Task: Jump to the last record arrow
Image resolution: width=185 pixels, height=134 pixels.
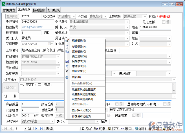Action: tap(41, 129)
